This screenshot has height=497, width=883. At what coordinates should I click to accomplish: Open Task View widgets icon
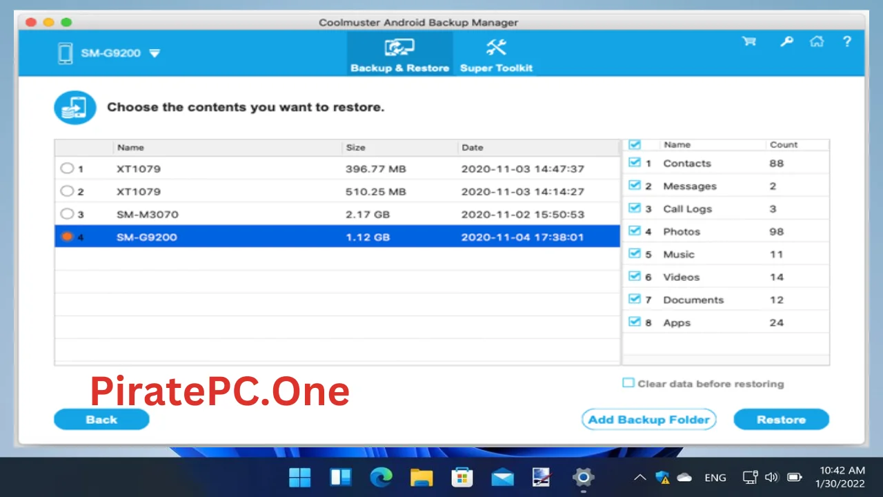tap(341, 477)
